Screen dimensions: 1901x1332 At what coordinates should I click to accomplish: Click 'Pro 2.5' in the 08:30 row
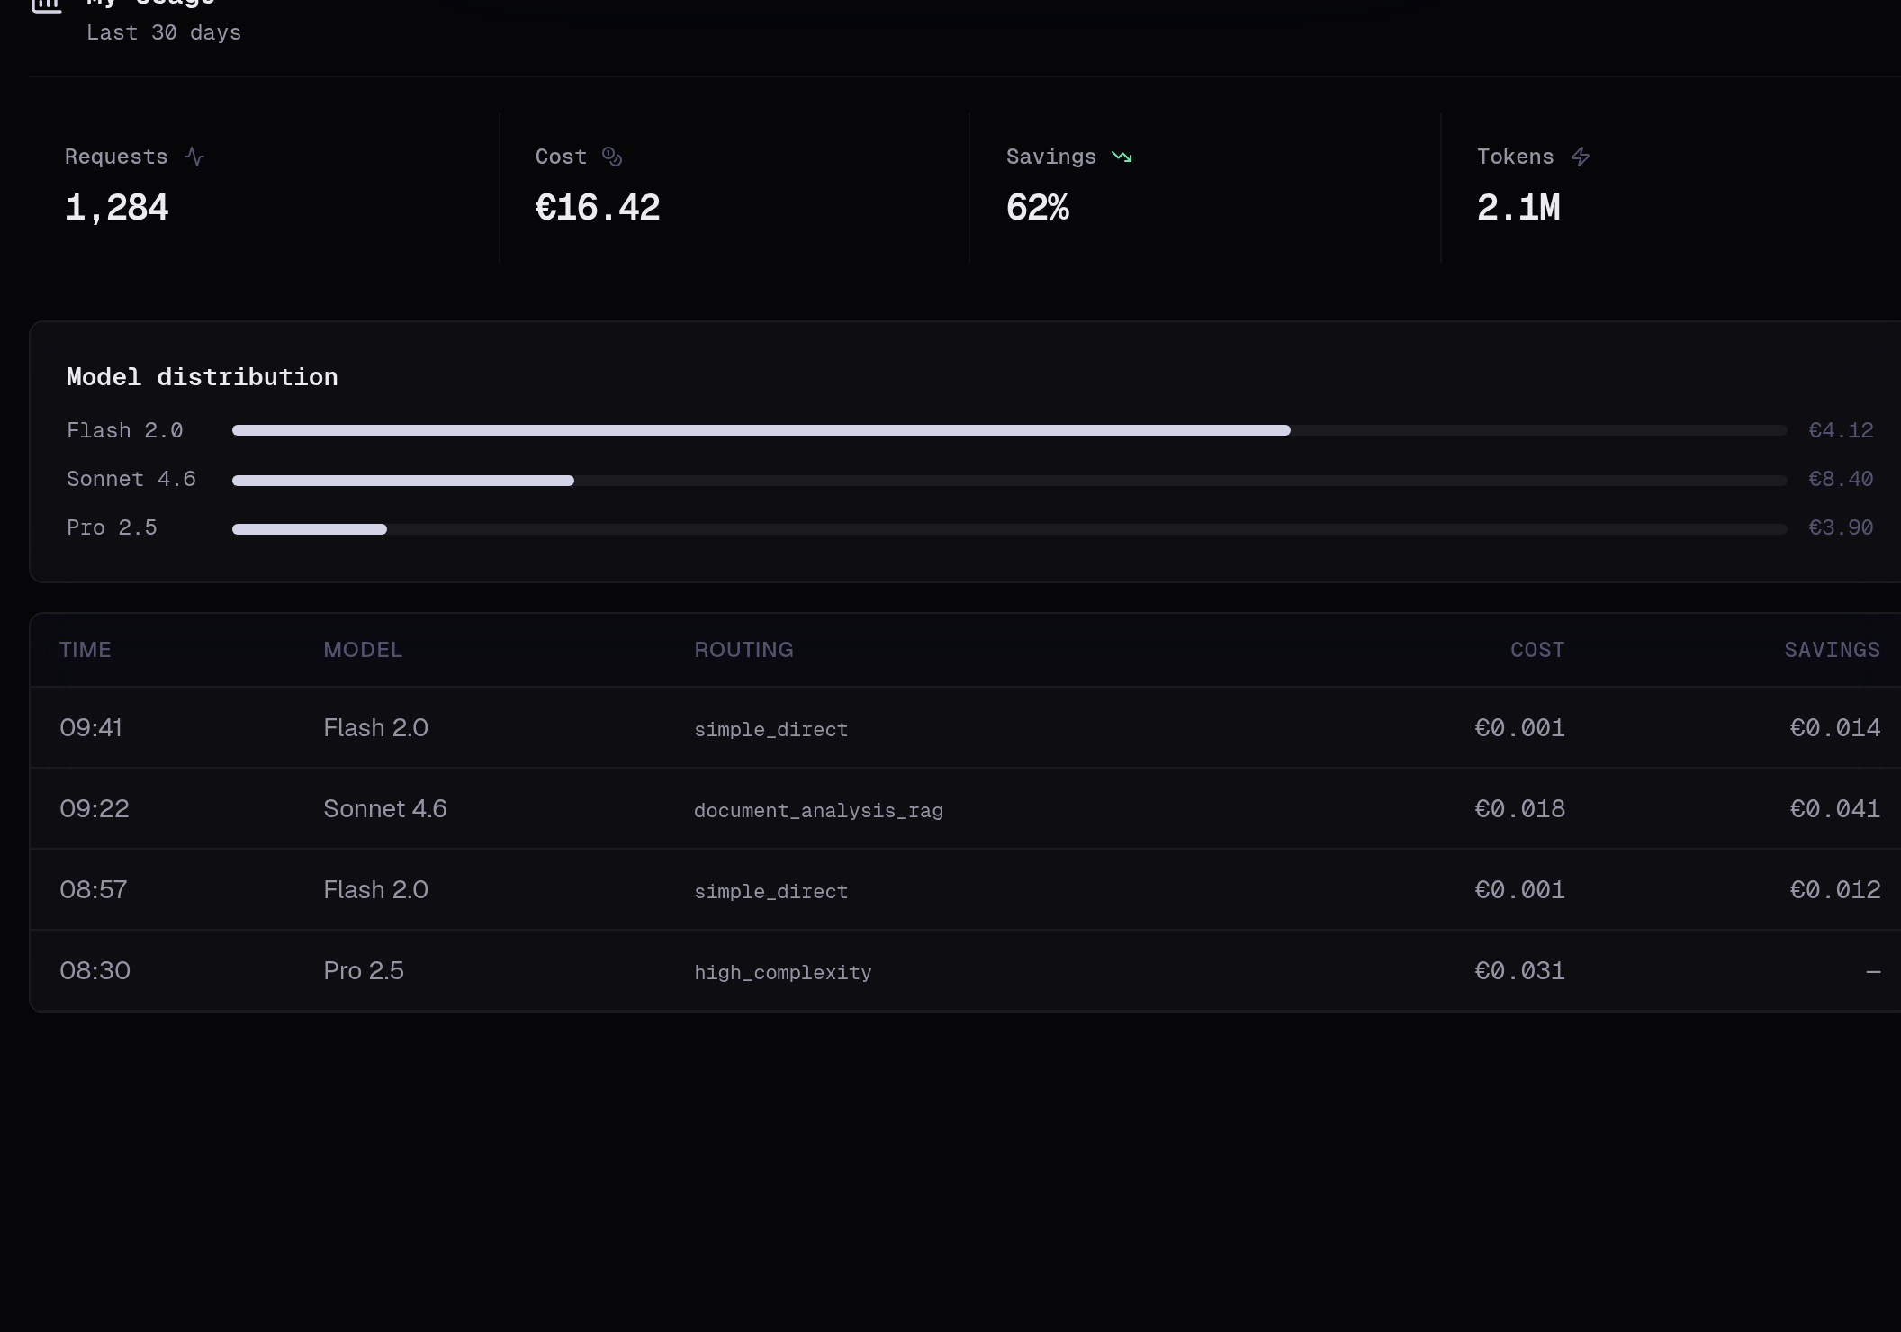[x=364, y=970]
